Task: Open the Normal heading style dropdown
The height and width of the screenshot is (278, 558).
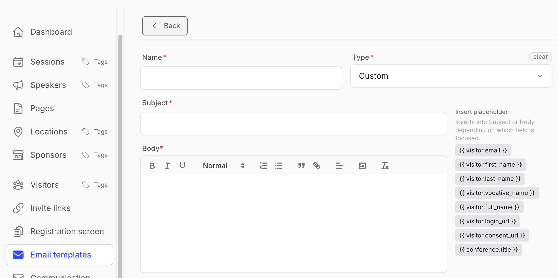Action: coord(223,166)
